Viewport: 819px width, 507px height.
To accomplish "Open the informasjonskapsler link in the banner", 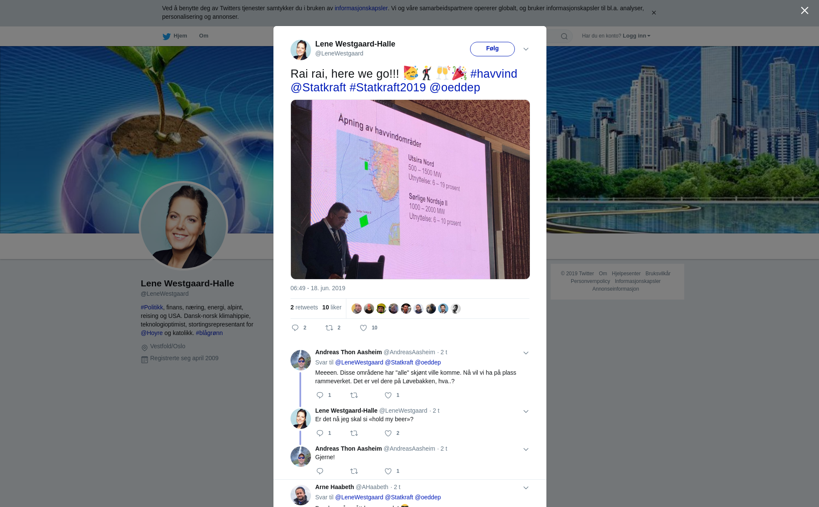I will [x=361, y=8].
